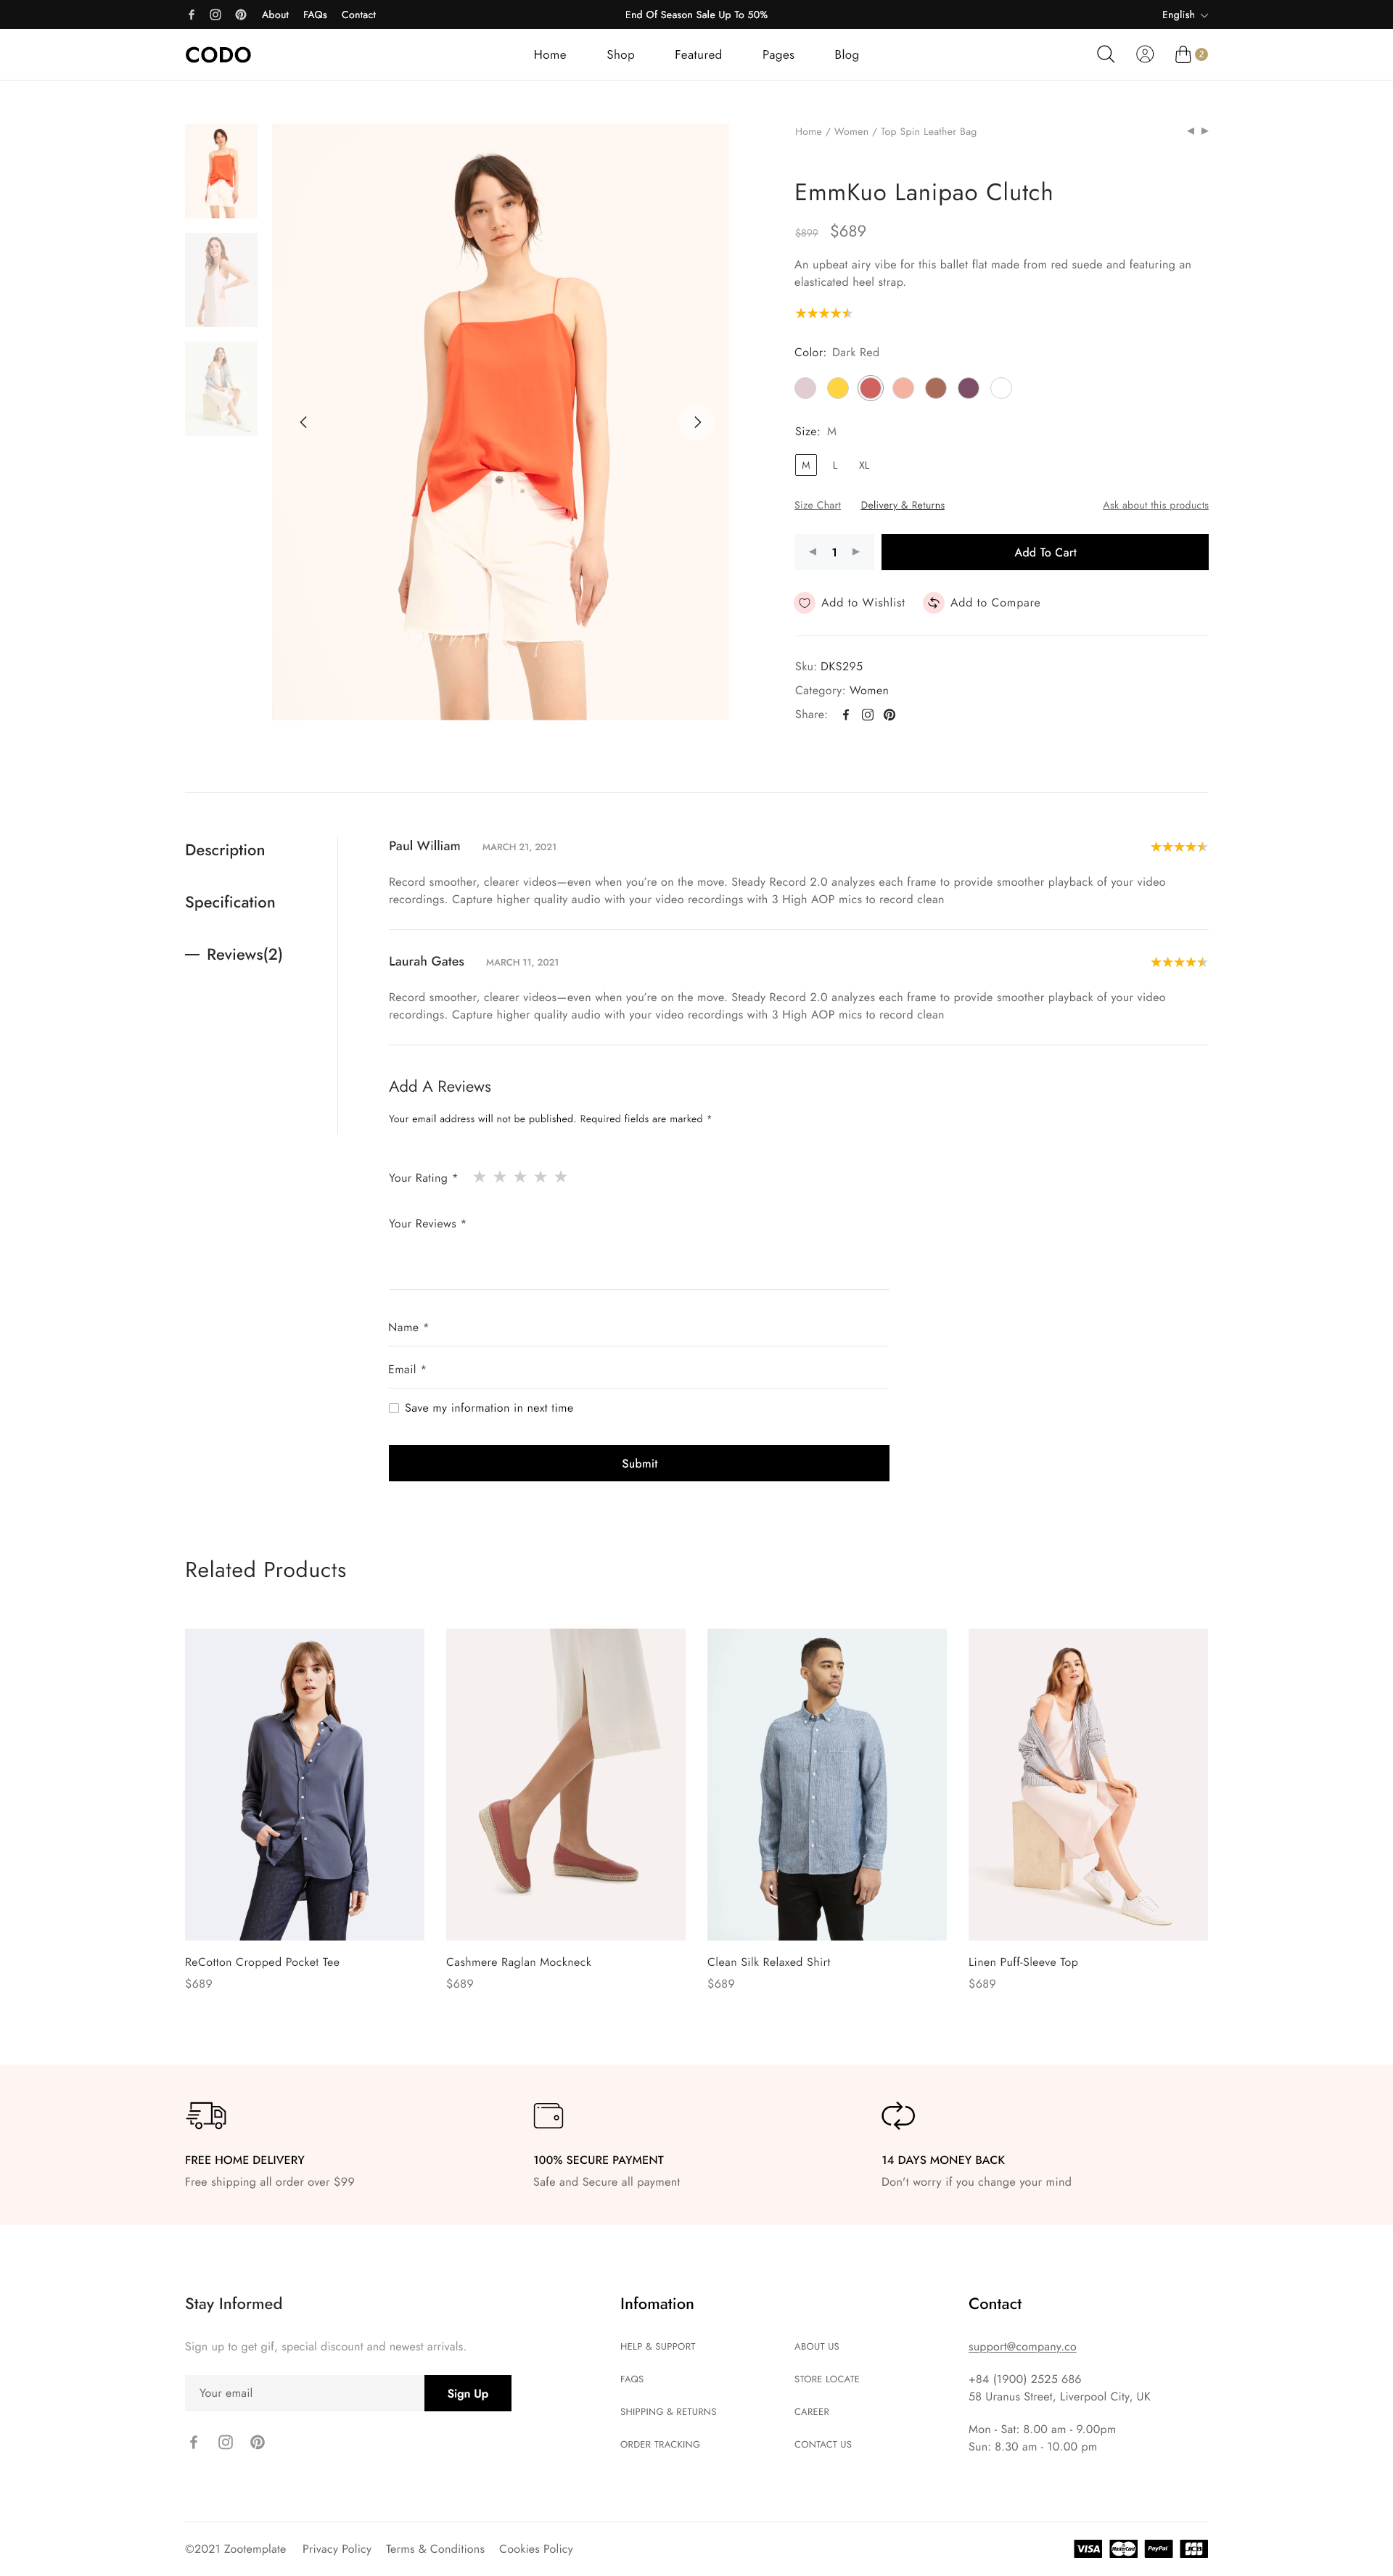Select size L option
Screen dimensions: 1393x2576
coord(835,465)
